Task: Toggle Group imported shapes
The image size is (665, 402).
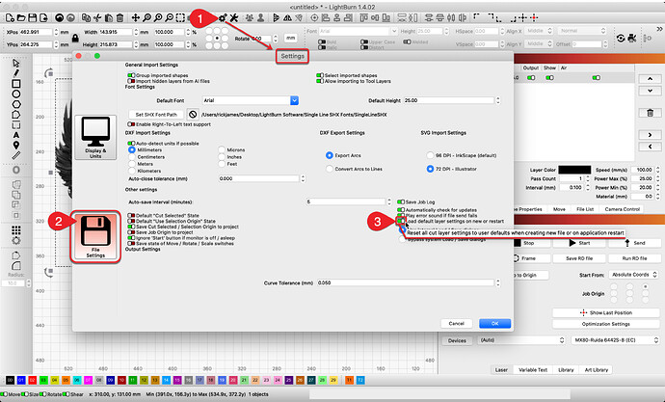Action: tap(131, 75)
